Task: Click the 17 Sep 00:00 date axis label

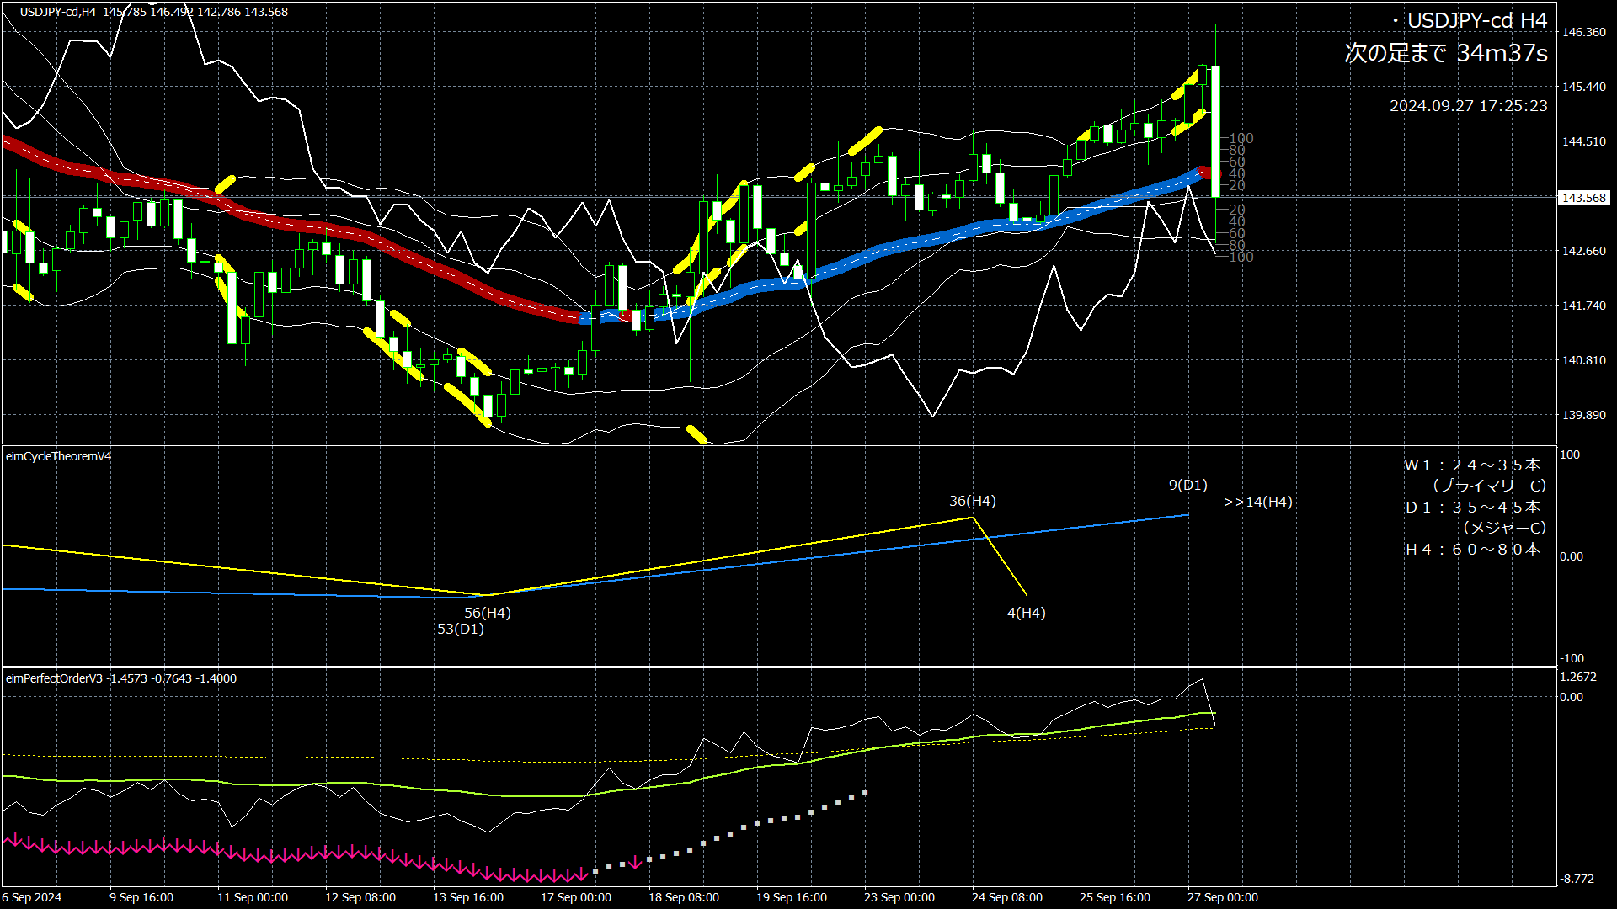Action: tap(575, 897)
